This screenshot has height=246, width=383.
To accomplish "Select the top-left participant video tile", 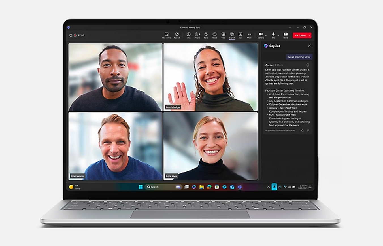I will pos(115,77).
